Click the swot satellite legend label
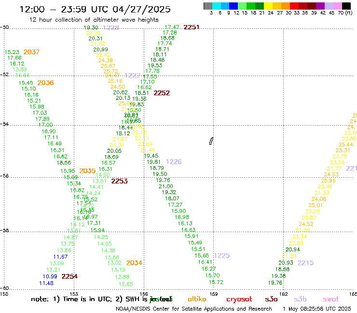 pyautogui.click(x=331, y=299)
